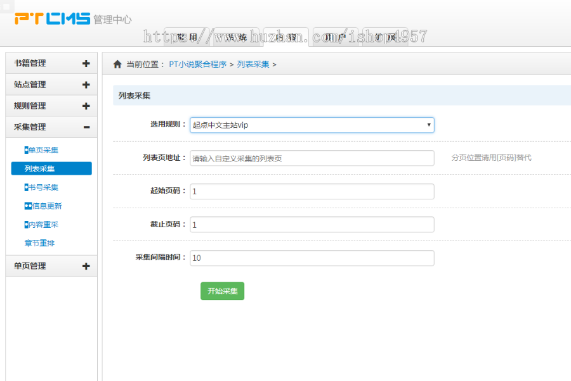Focus the 截止页码 input field
Viewport: 571px width, 381px height.
(312, 225)
